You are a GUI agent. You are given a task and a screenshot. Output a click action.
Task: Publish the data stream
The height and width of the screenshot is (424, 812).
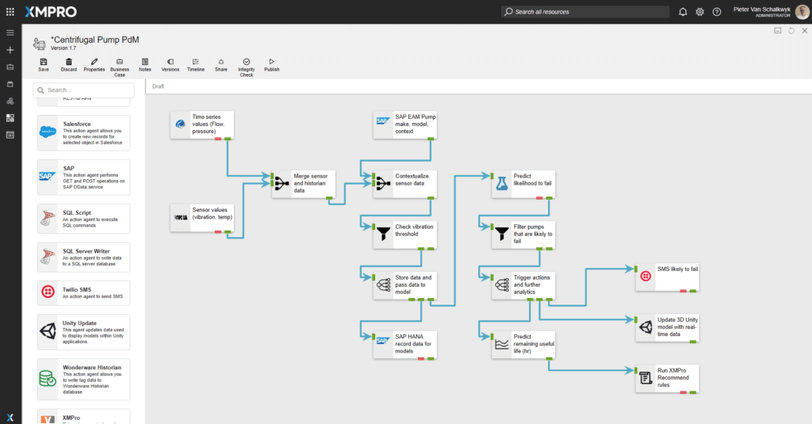click(271, 62)
